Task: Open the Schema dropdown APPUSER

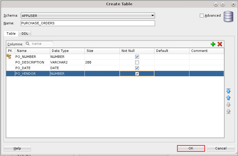Action: click(x=88, y=16)
